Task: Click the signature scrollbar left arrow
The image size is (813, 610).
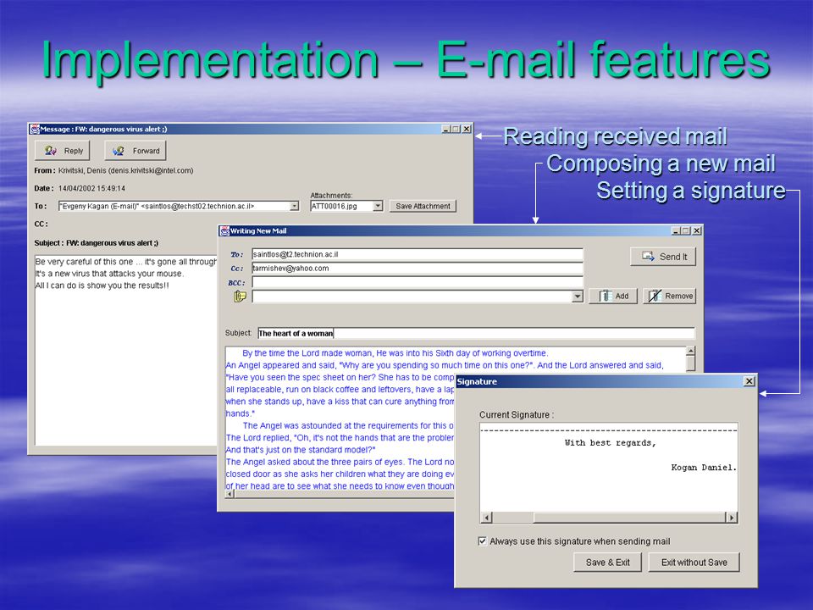Action: pos(486,517)
